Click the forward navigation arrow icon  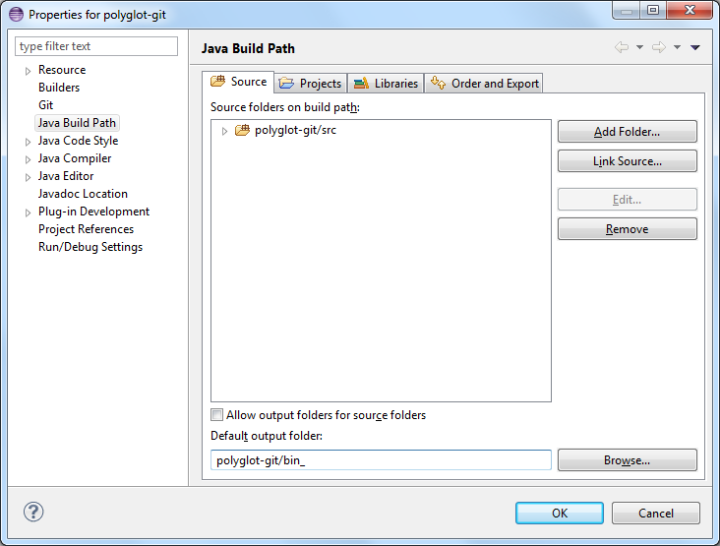pos(659,47)
